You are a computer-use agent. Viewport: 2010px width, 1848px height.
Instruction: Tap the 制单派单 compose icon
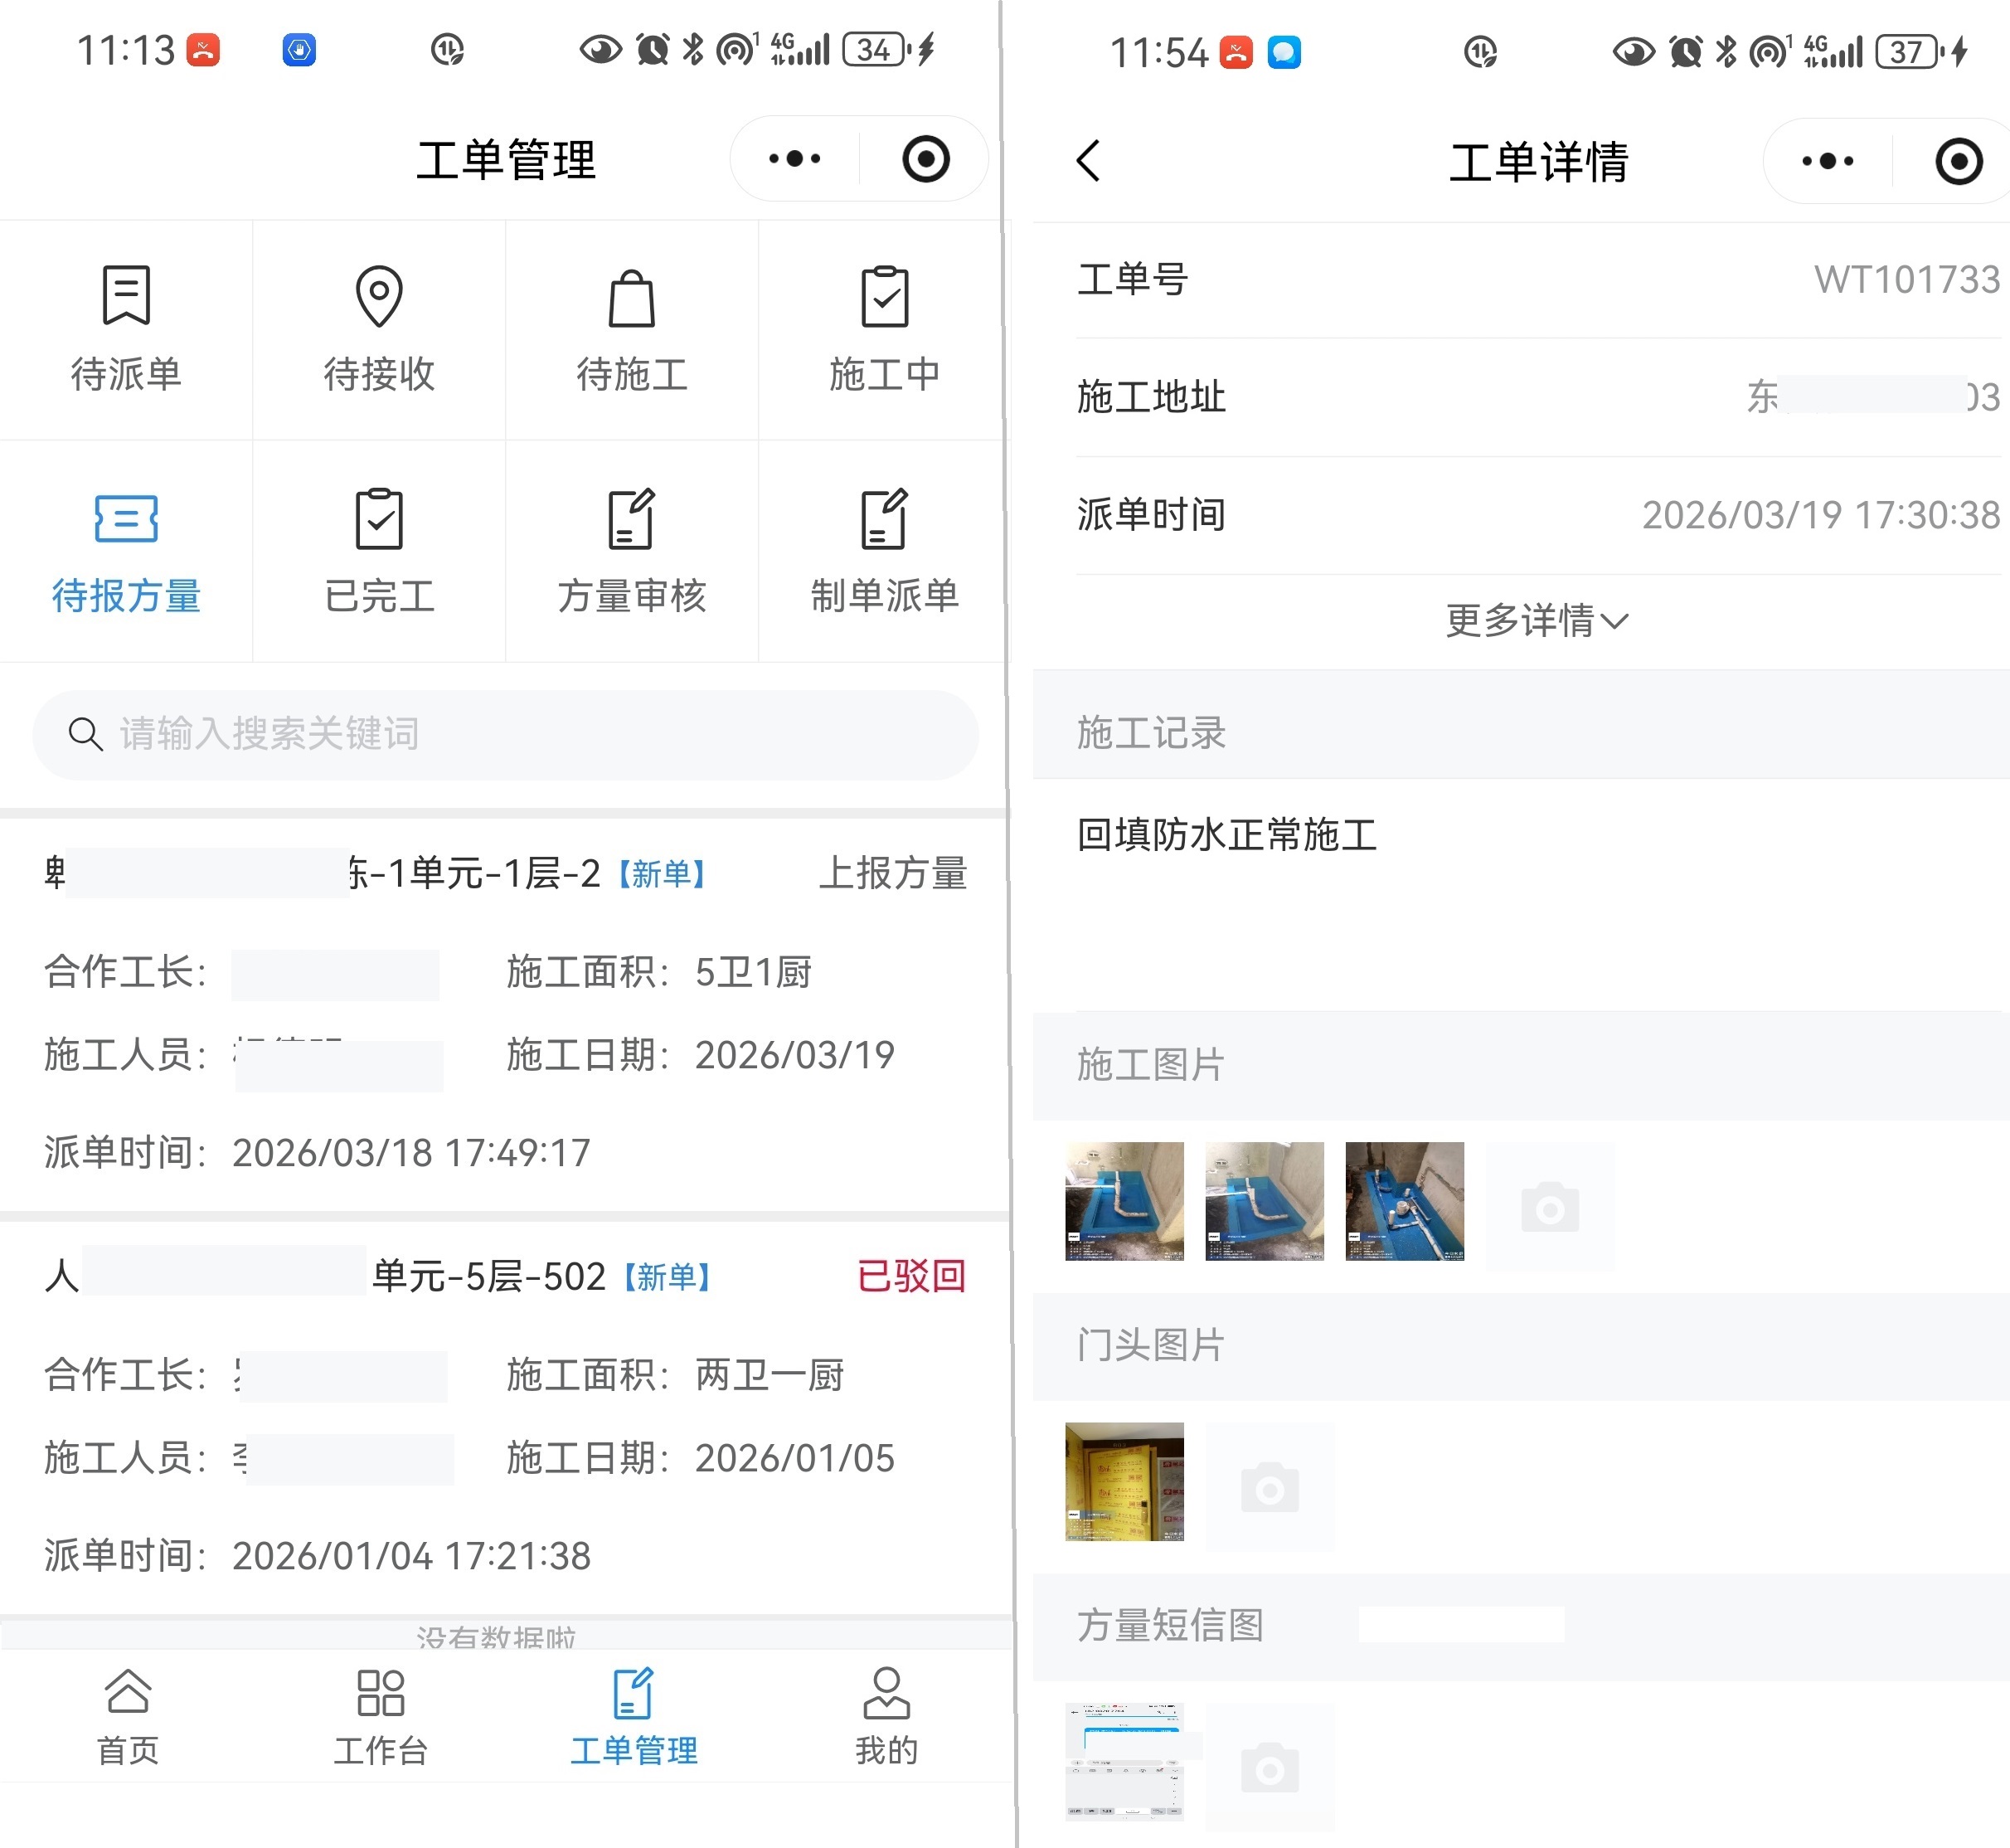coord(885,519)
